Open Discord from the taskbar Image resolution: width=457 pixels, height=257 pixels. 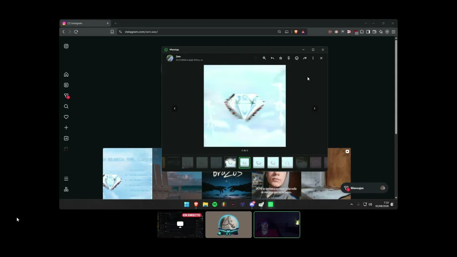(252, 205)
